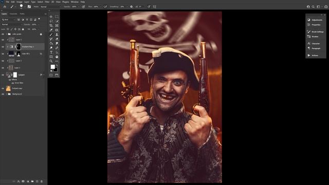Create new group folder icon
The width and height of the screenshot is (329, 185).
32,181
